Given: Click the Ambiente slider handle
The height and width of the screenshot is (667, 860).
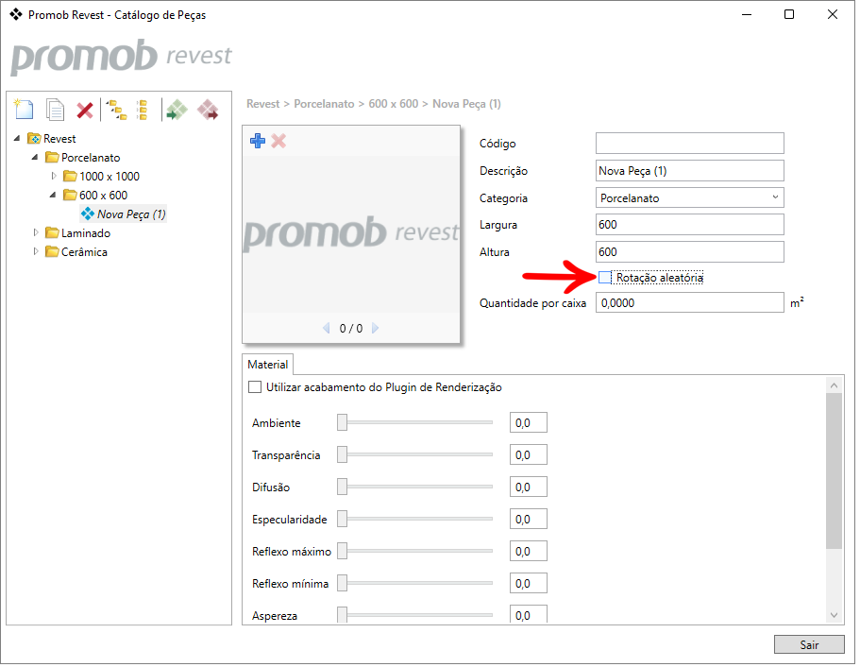Looking at the screenshot, I should pos(344,424).
